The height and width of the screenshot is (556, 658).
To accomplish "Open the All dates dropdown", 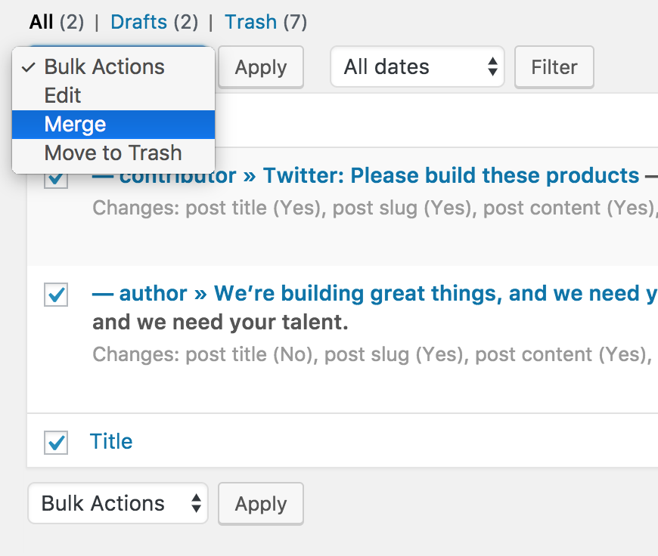I will [x=417, y=66].
